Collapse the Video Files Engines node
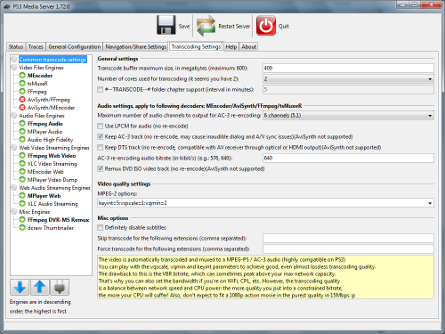Viewport: 445px width, 334px height. coord(13,68)
